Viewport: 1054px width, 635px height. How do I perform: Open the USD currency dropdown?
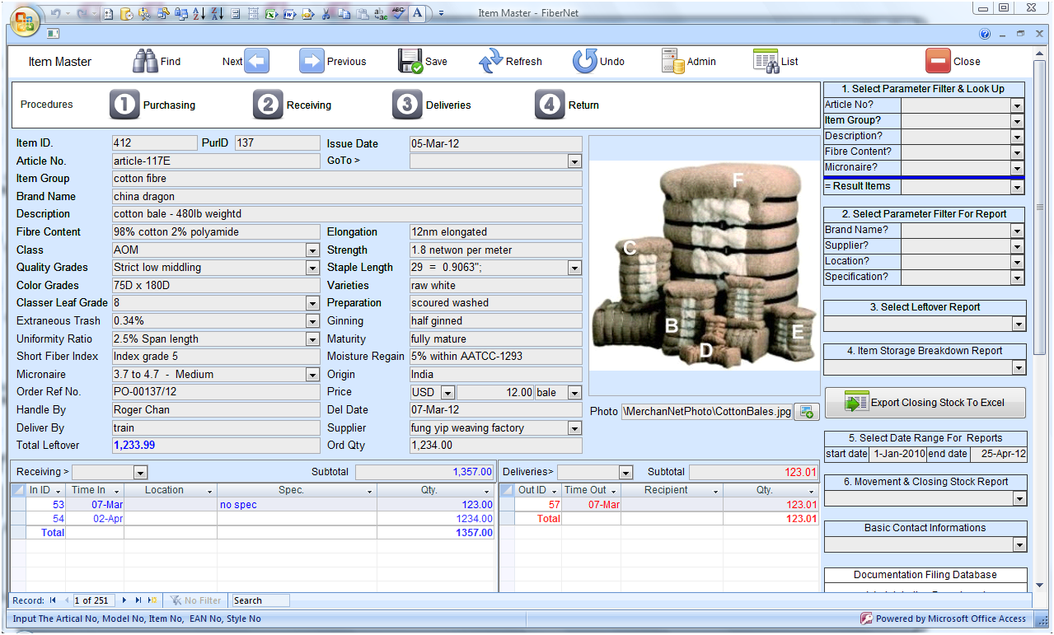(x=447, y=393)
